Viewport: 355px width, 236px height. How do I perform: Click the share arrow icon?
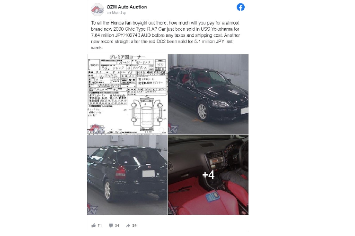pos(128,226)
